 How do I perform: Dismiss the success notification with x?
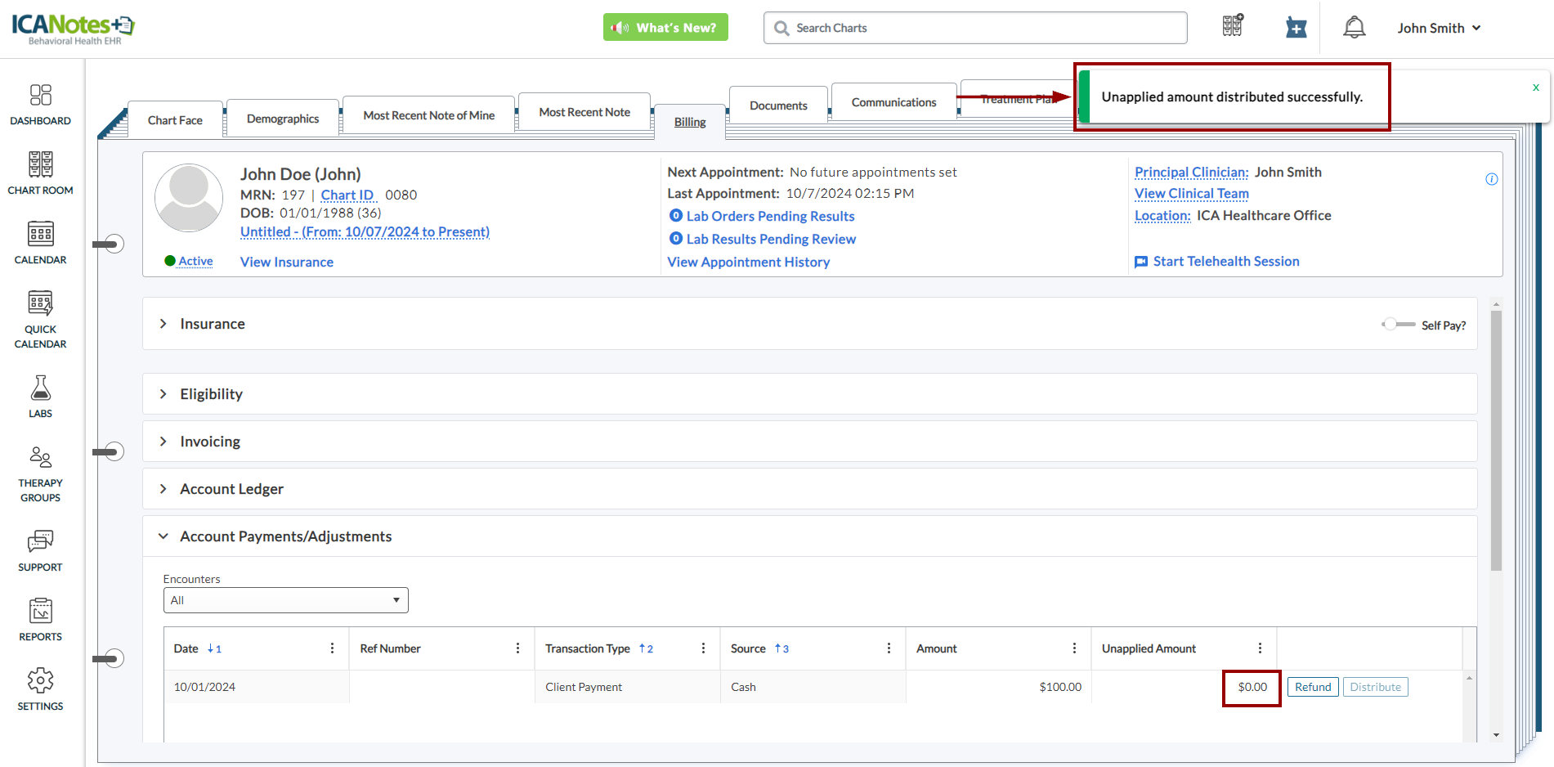1535,87
